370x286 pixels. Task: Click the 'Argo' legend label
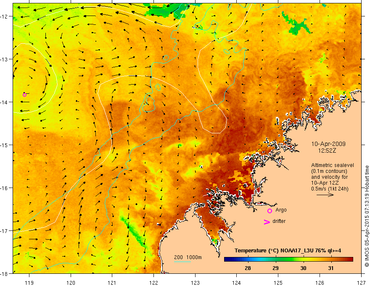click(x=281, y=210)
